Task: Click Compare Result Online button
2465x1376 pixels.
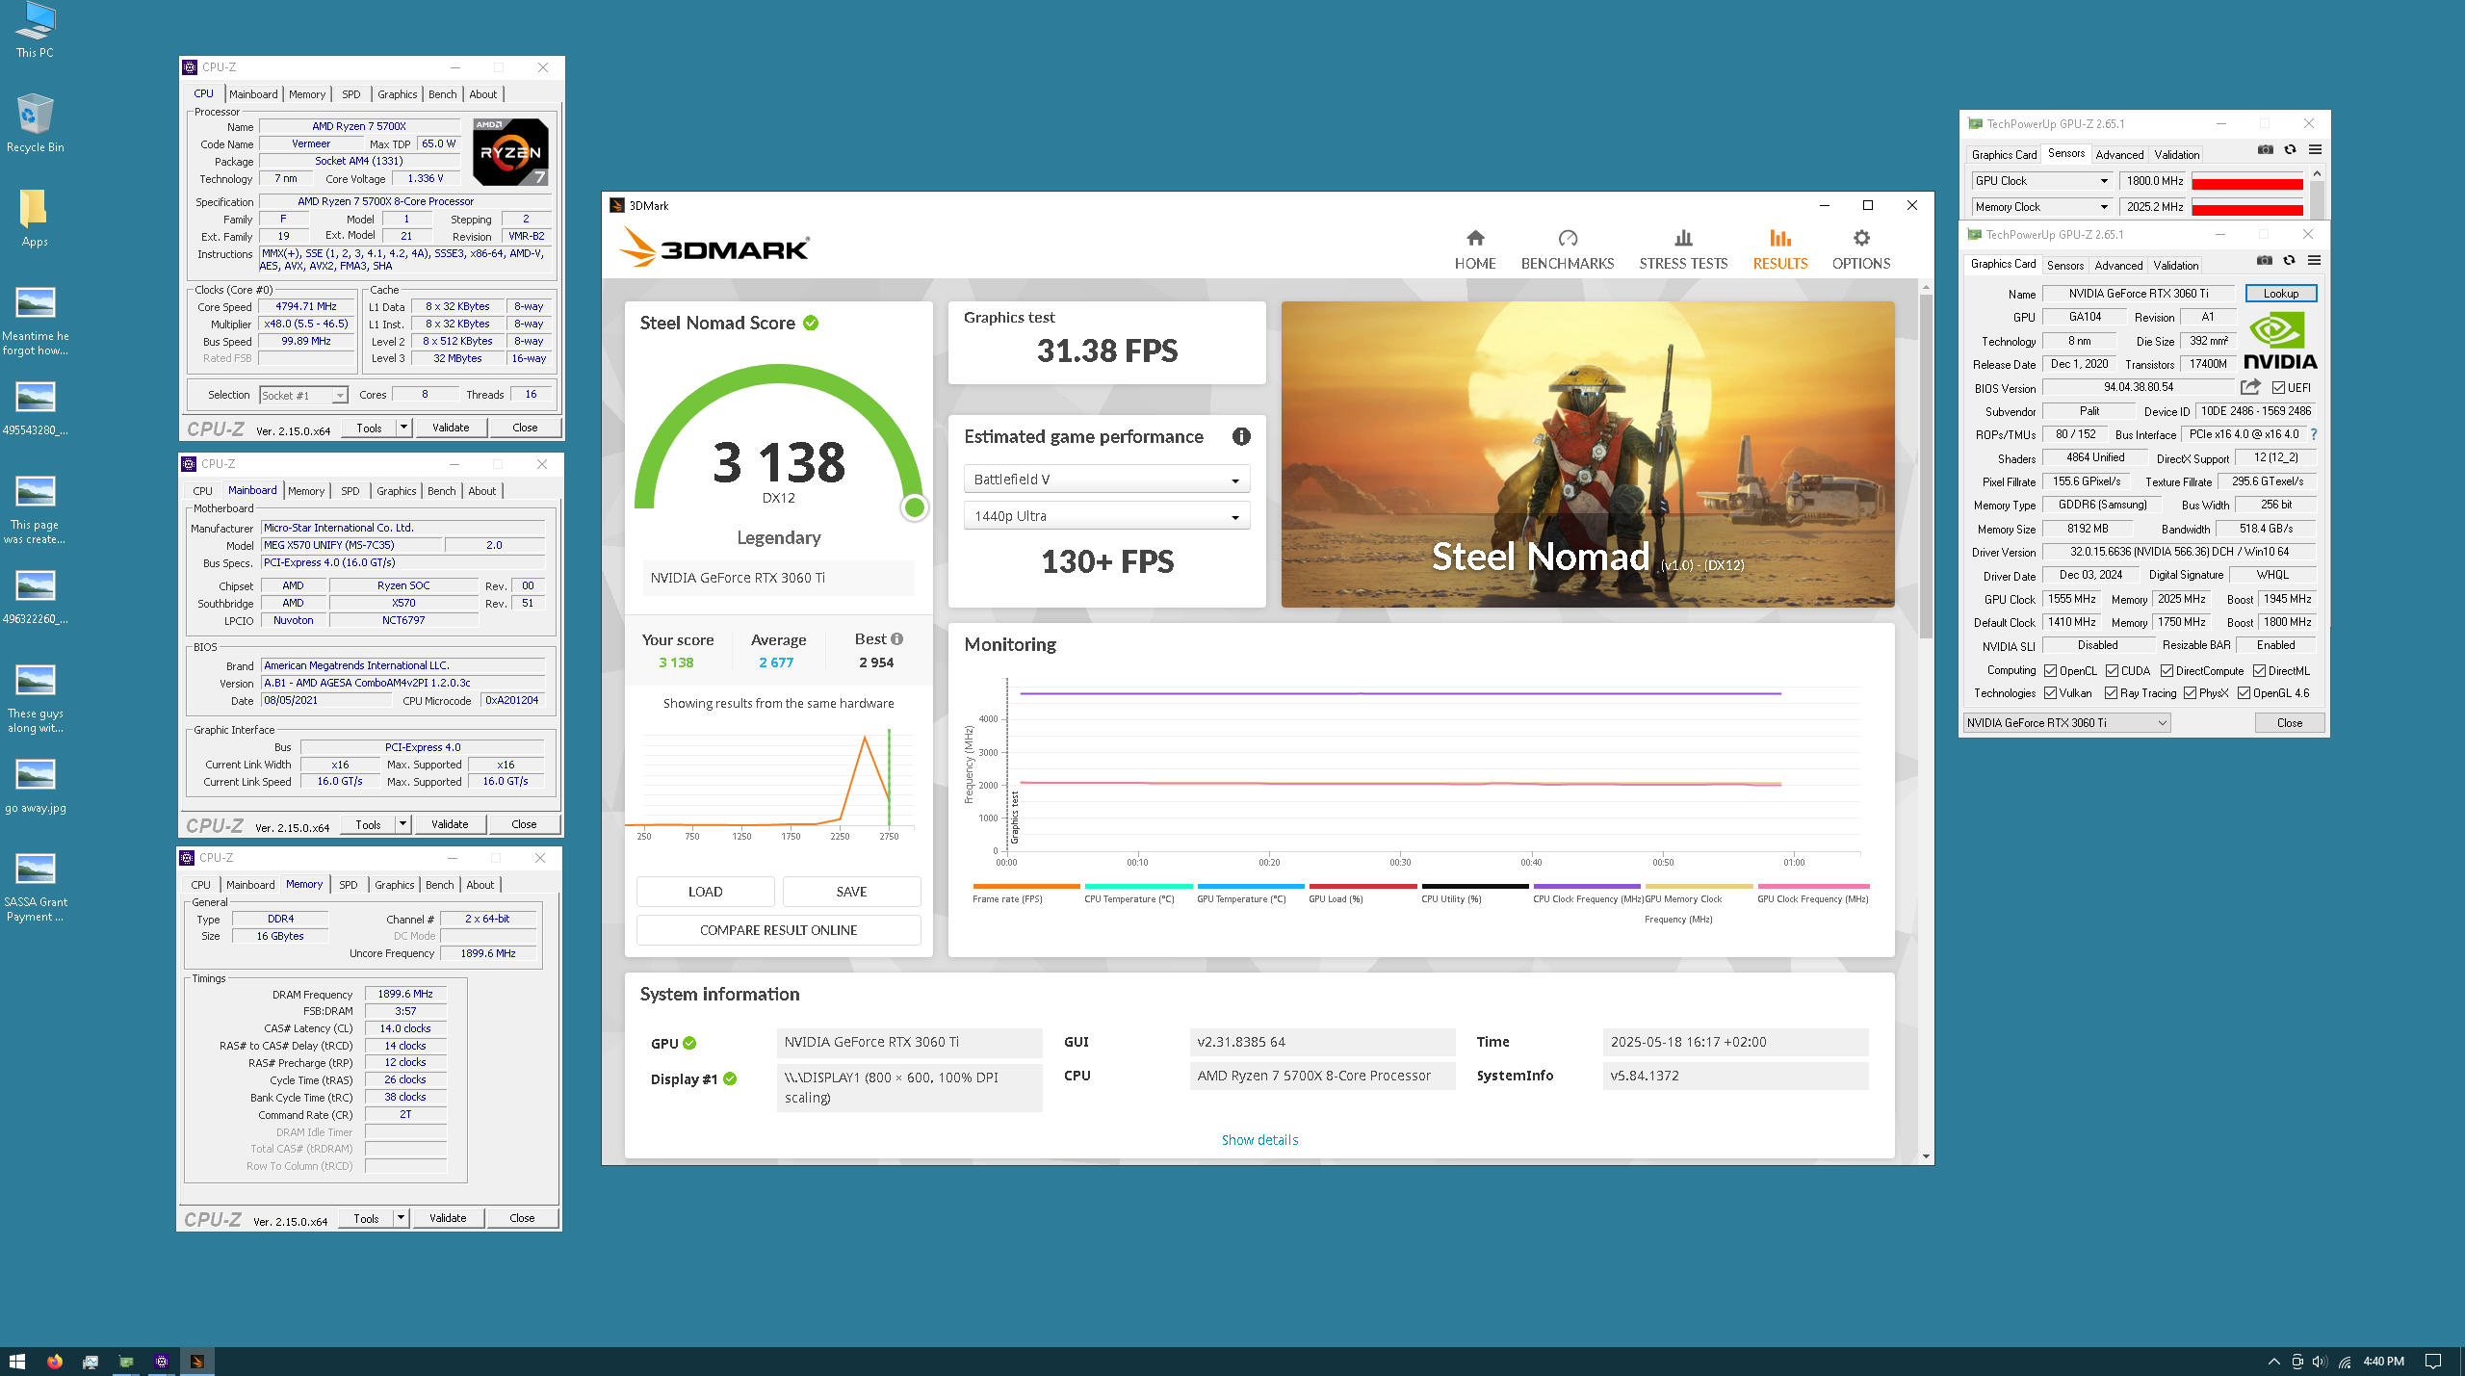Action: coord(778,930)
